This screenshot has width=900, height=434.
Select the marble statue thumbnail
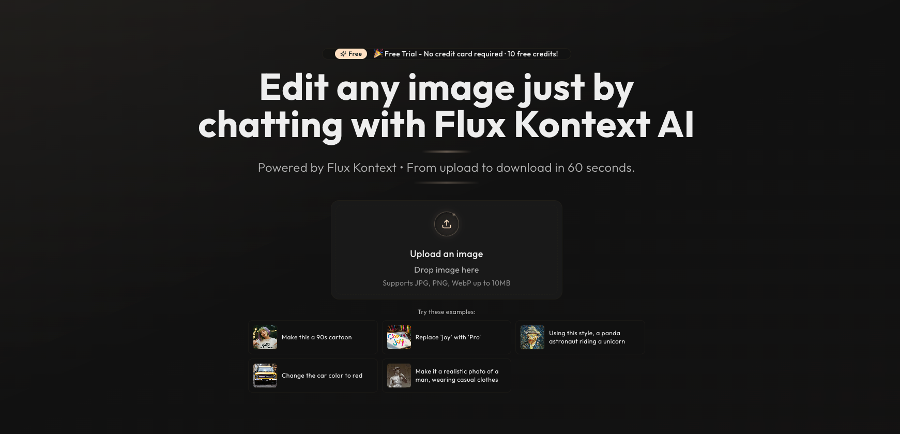[399, 376]
